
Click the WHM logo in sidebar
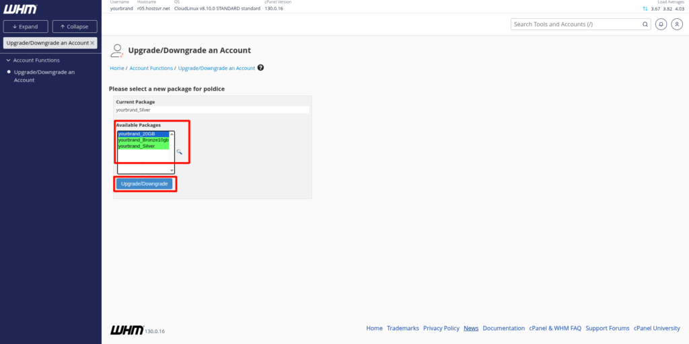20,9
